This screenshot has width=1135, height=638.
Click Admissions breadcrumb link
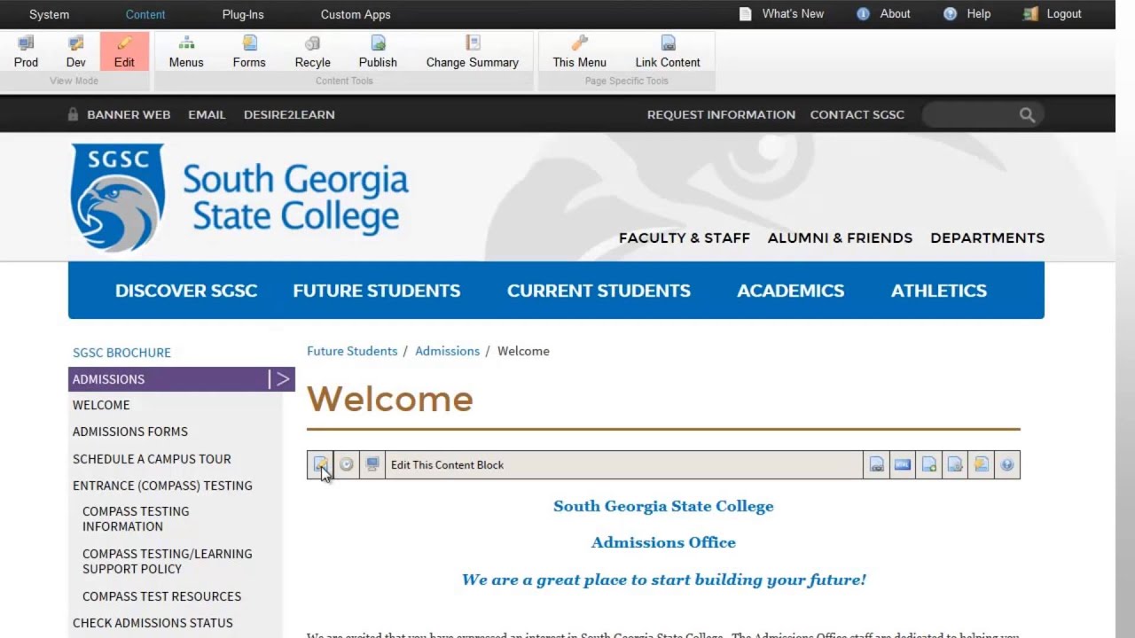pos(447,351)
